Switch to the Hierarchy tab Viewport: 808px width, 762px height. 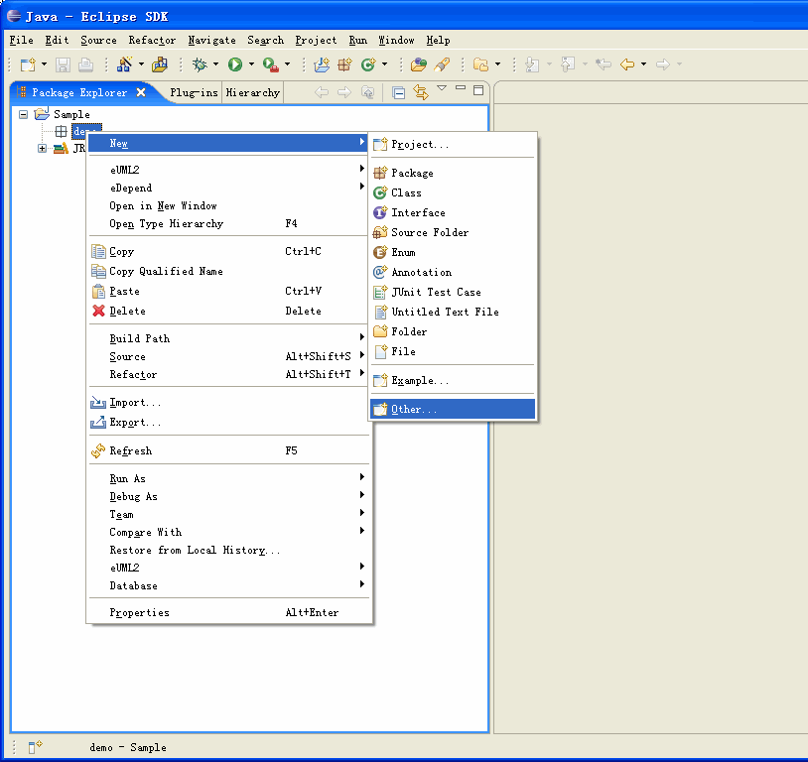point(252,92)
